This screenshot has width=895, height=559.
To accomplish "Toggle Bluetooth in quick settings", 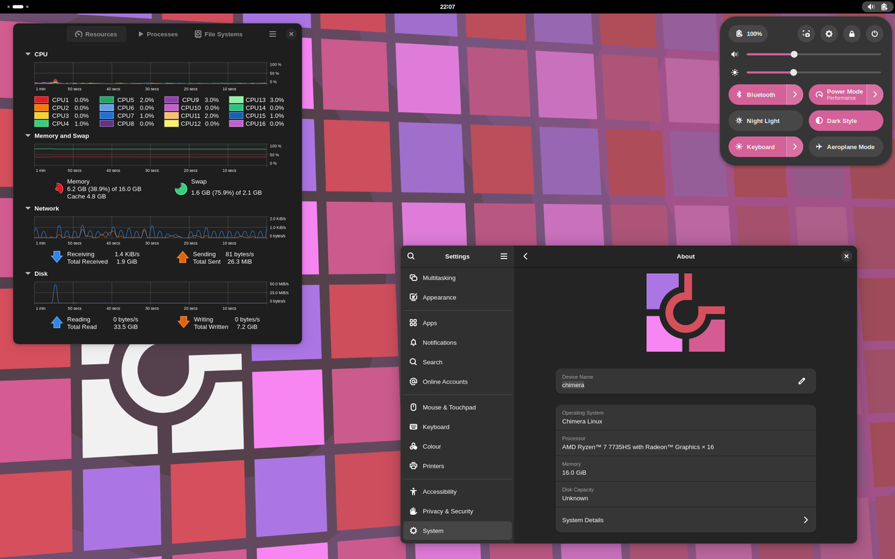I will click(x=757, y=94).
